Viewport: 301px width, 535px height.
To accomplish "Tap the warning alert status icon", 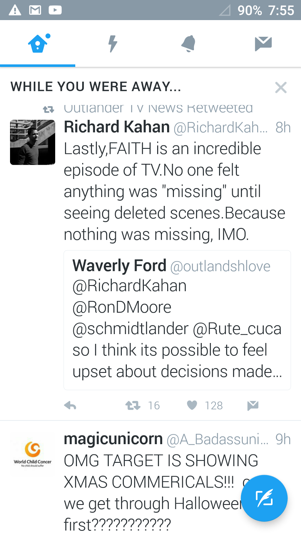I will 15,10.
